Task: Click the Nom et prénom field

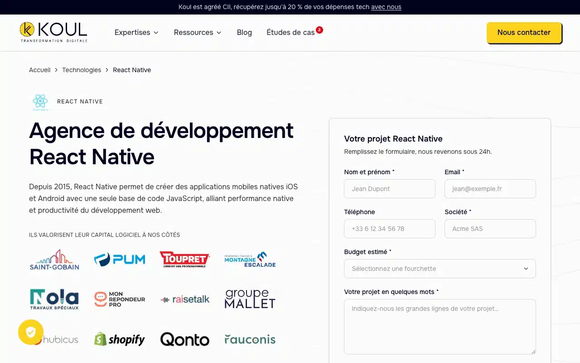Action: [390, 189]
